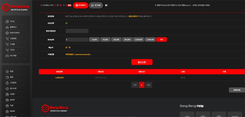Click the Bang Bang Sports & Casino logo
The image size is (245, 117).
click(16, 7)
